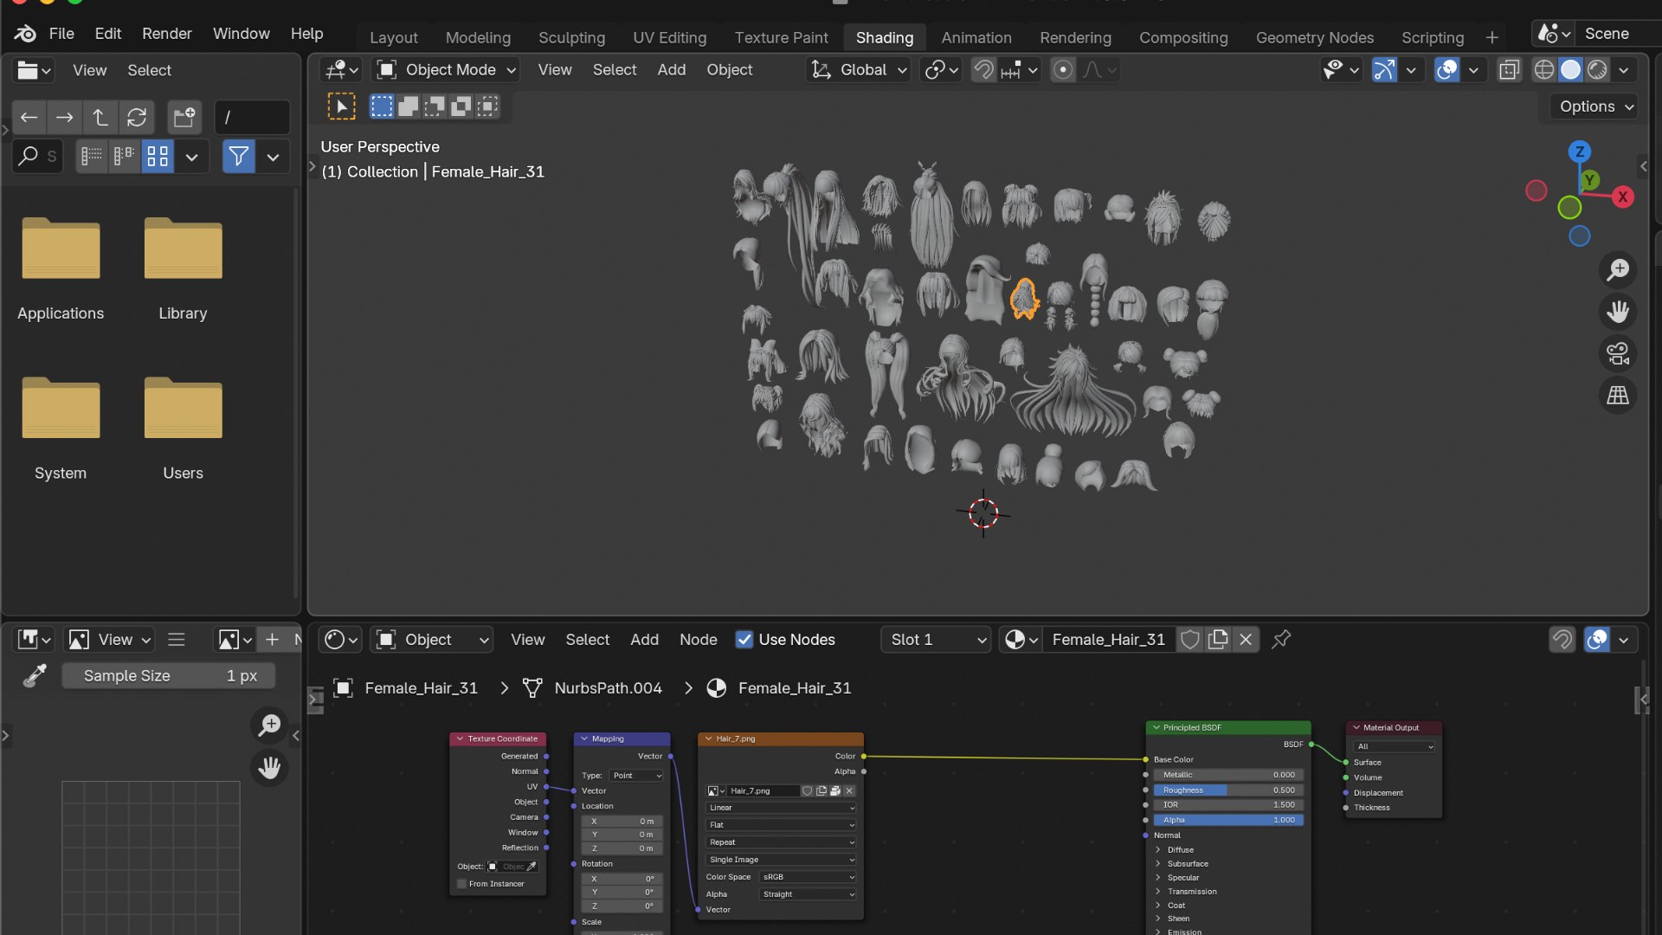This screenshot has width=1662, height=935.
Task: Add a new workspace with plus button
Action: pyautogui.click(x=1491, y=38)
